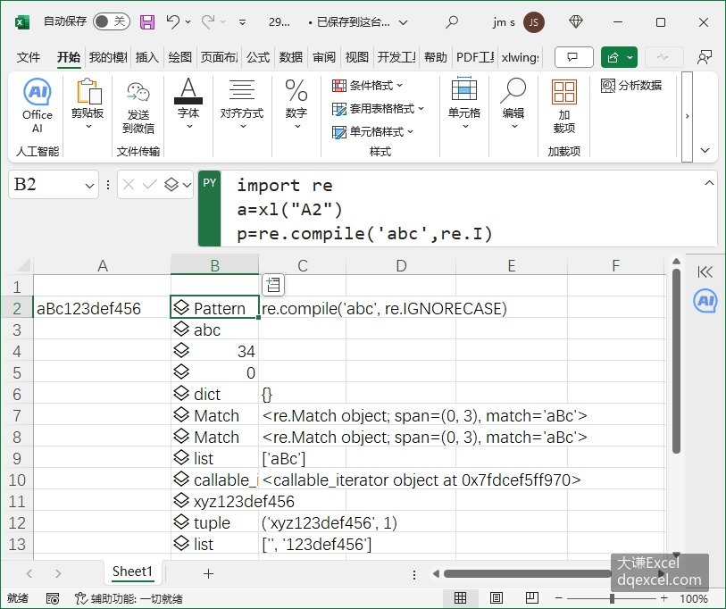
Task: Click the zoom slider handle
Action: (x=612, y=598)
